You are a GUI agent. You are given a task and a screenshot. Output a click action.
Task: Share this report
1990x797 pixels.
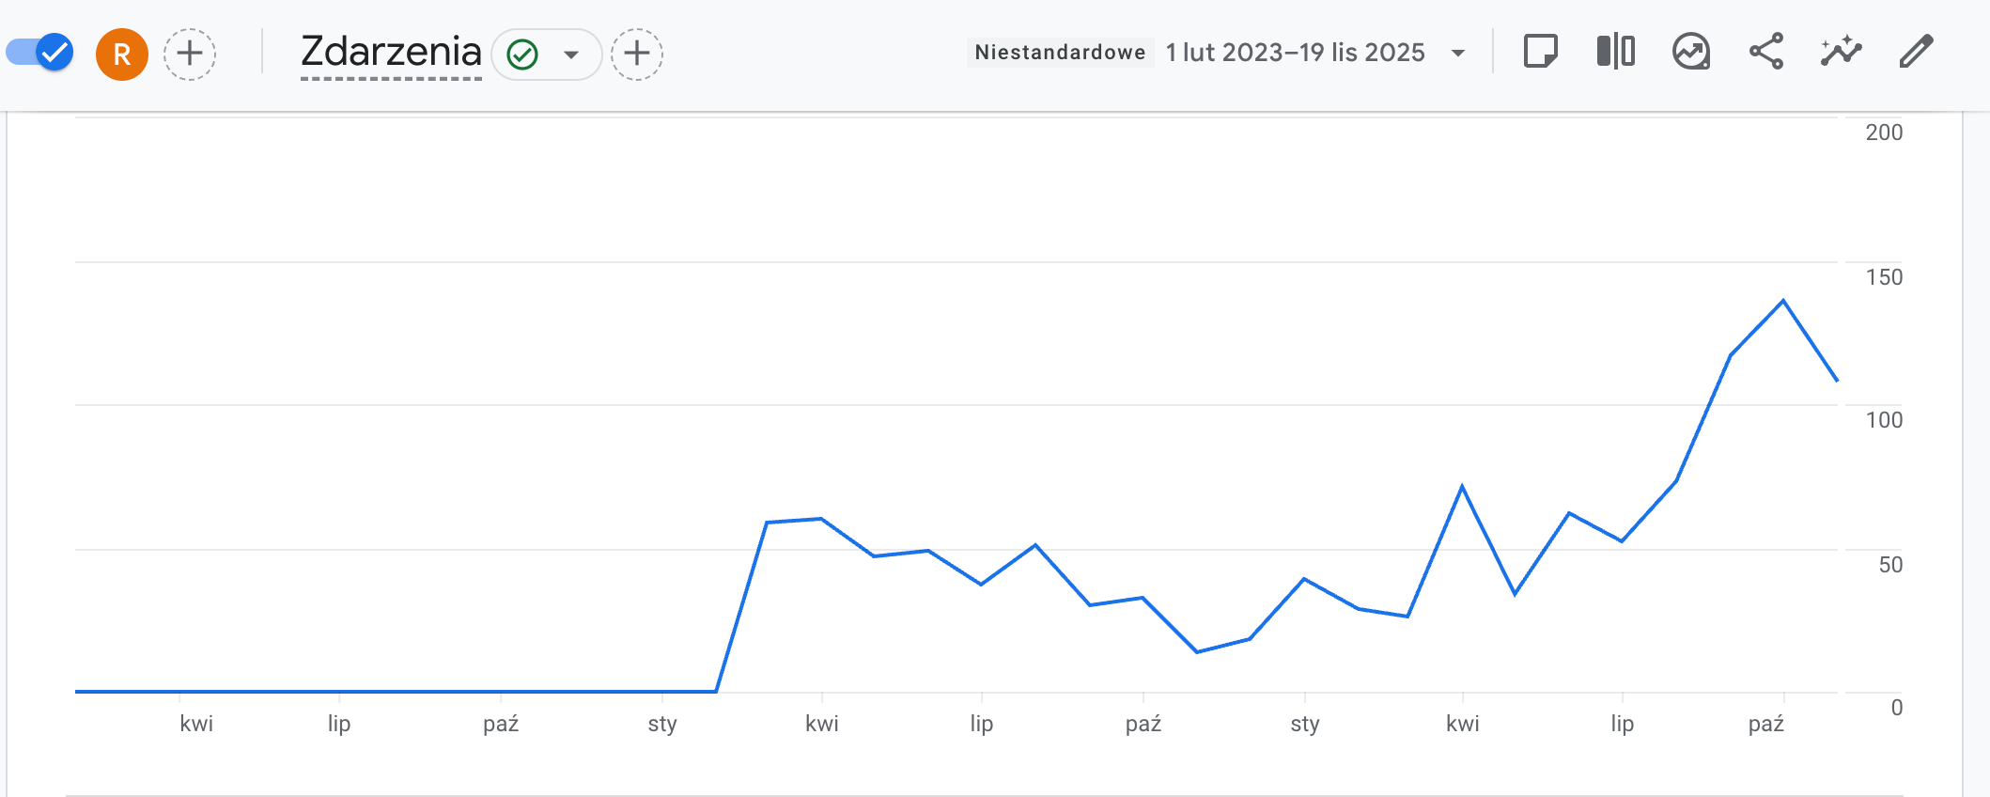1765,52
